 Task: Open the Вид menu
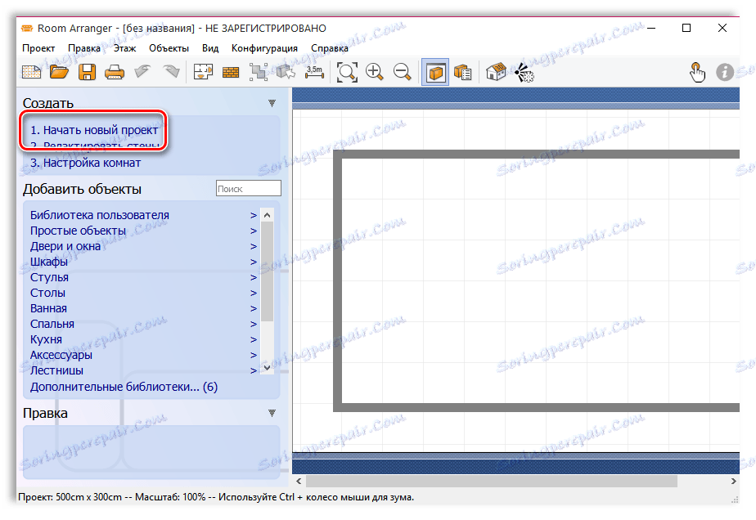click(x=210, y=48)
